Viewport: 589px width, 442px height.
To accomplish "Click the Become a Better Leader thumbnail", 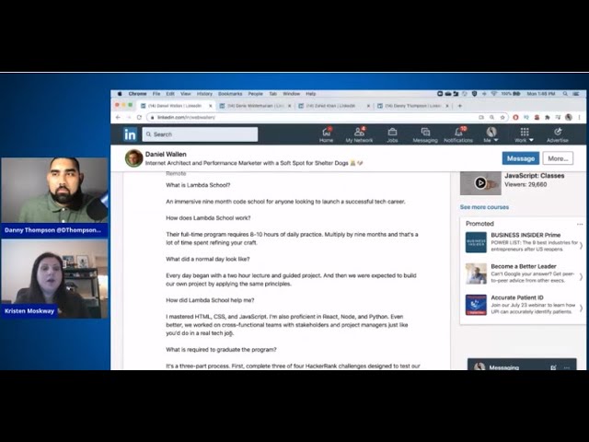I will (476, 273).
